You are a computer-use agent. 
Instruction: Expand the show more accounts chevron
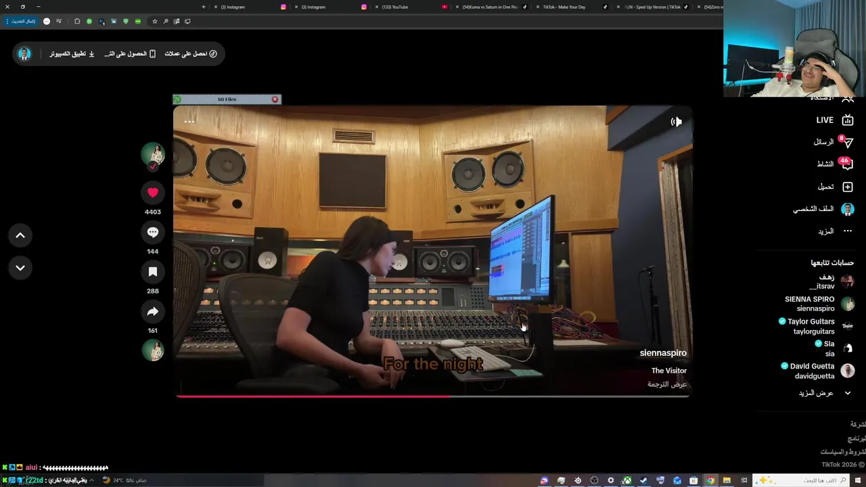click(x=847, y=393)
